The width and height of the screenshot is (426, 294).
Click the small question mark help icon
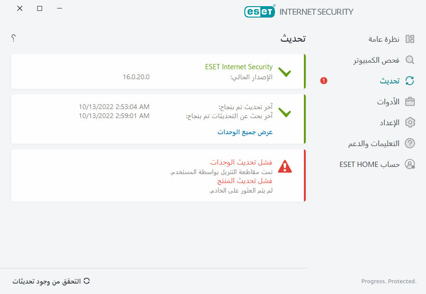click(x=14, y=38)
